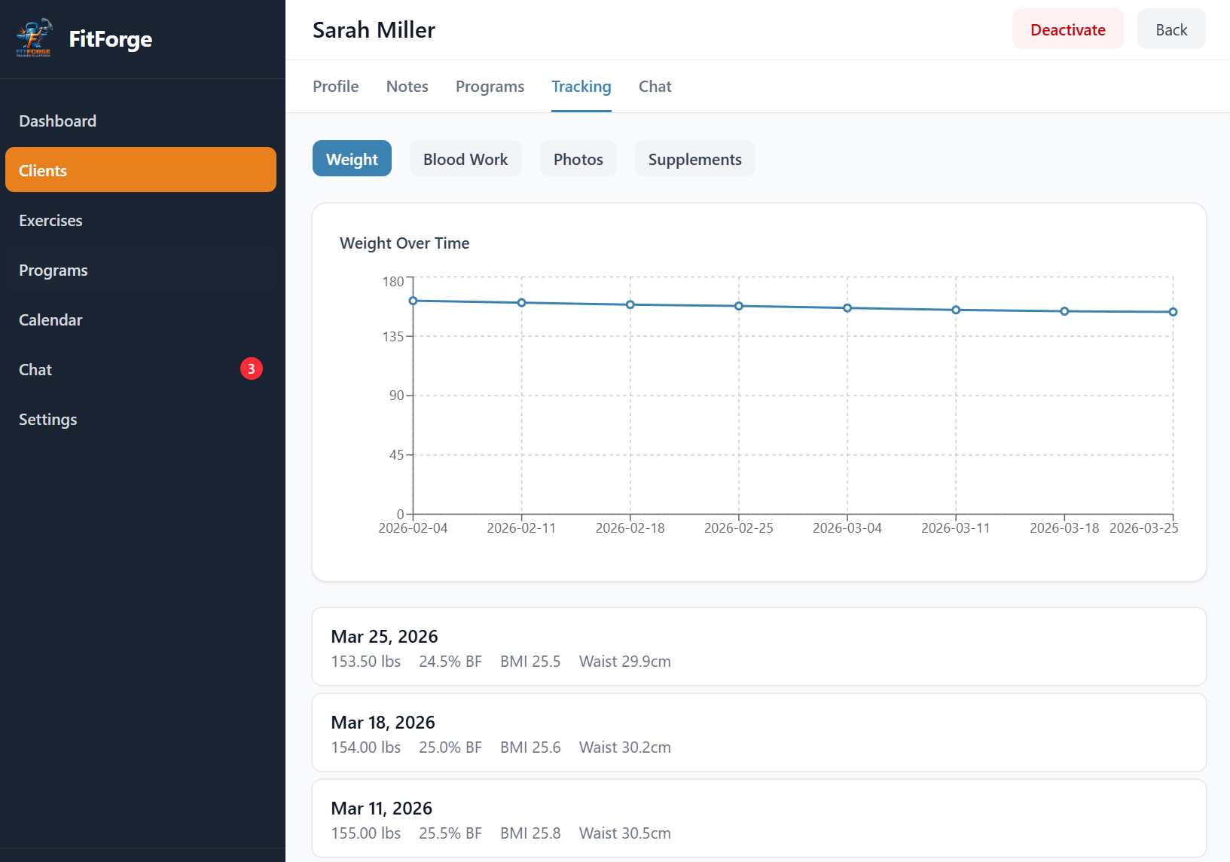Select the 2026-03-25 point on weight chart
This screenshot has height=862, width=1230.
[x=1173, y=312]
